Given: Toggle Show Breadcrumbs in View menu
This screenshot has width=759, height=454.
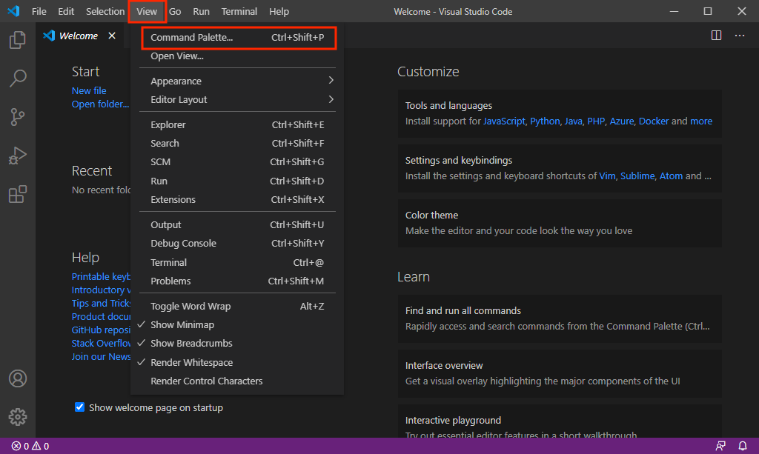Looking at the screenshot, I should pyautogui.click(x=237, y=344).
